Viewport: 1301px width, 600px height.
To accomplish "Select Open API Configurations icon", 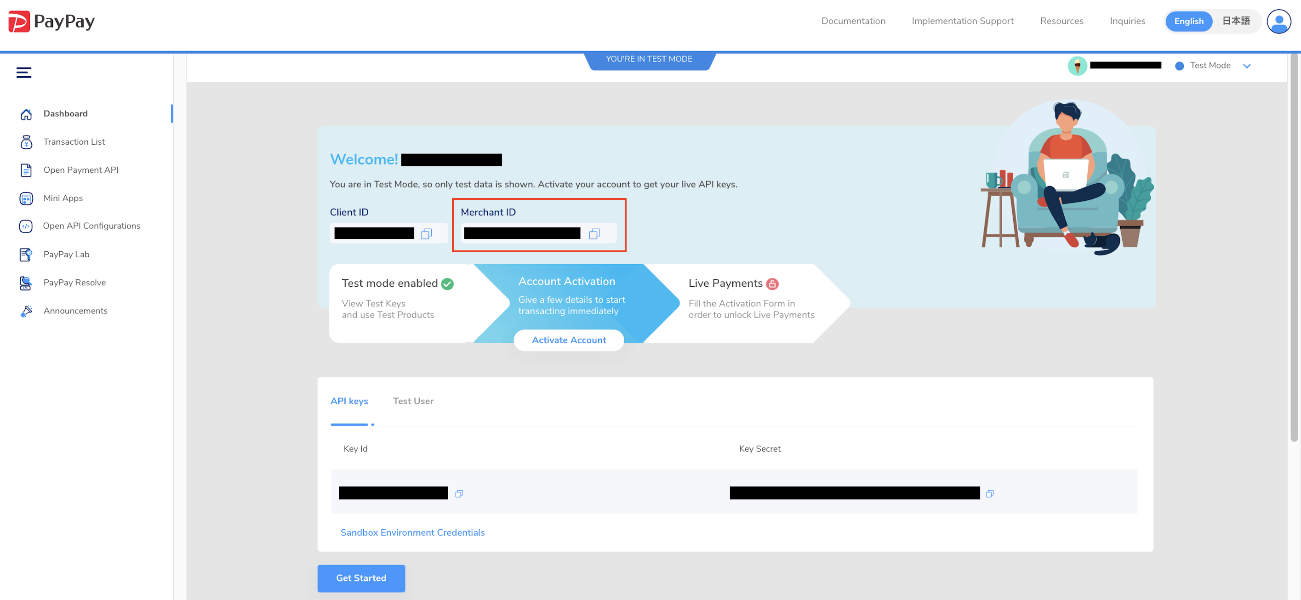I will pos(26,226).
